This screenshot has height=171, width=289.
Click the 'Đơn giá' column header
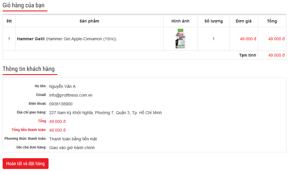244,21
